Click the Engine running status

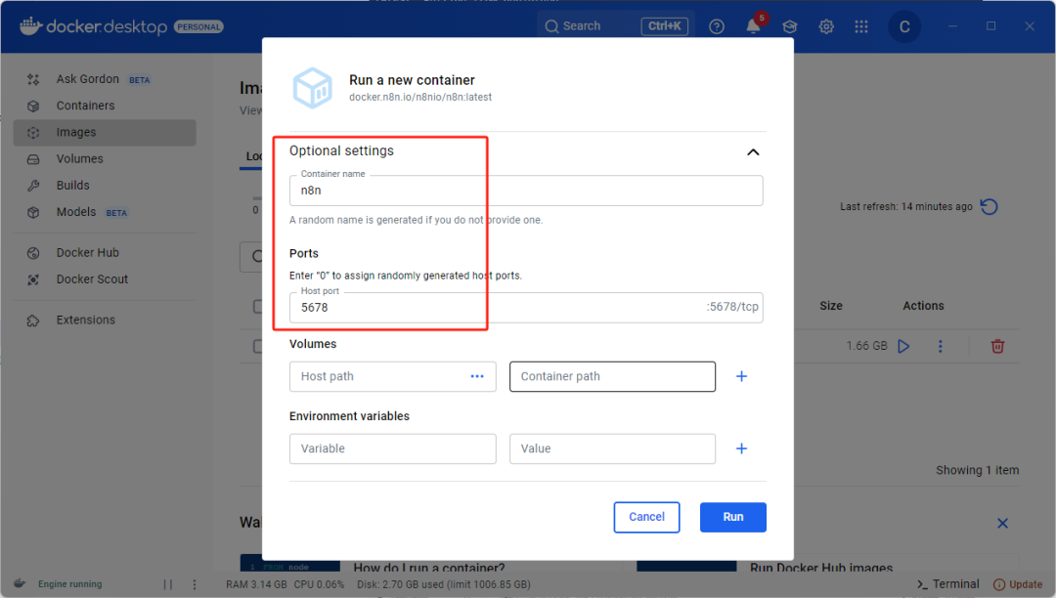click(x=70, y=584)
